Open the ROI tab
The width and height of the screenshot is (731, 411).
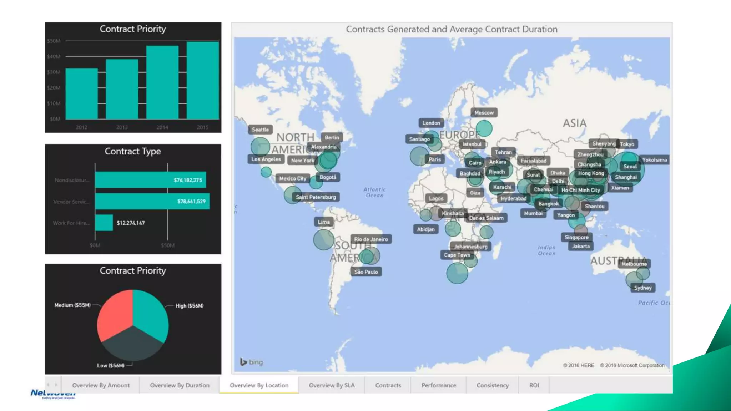534,385
